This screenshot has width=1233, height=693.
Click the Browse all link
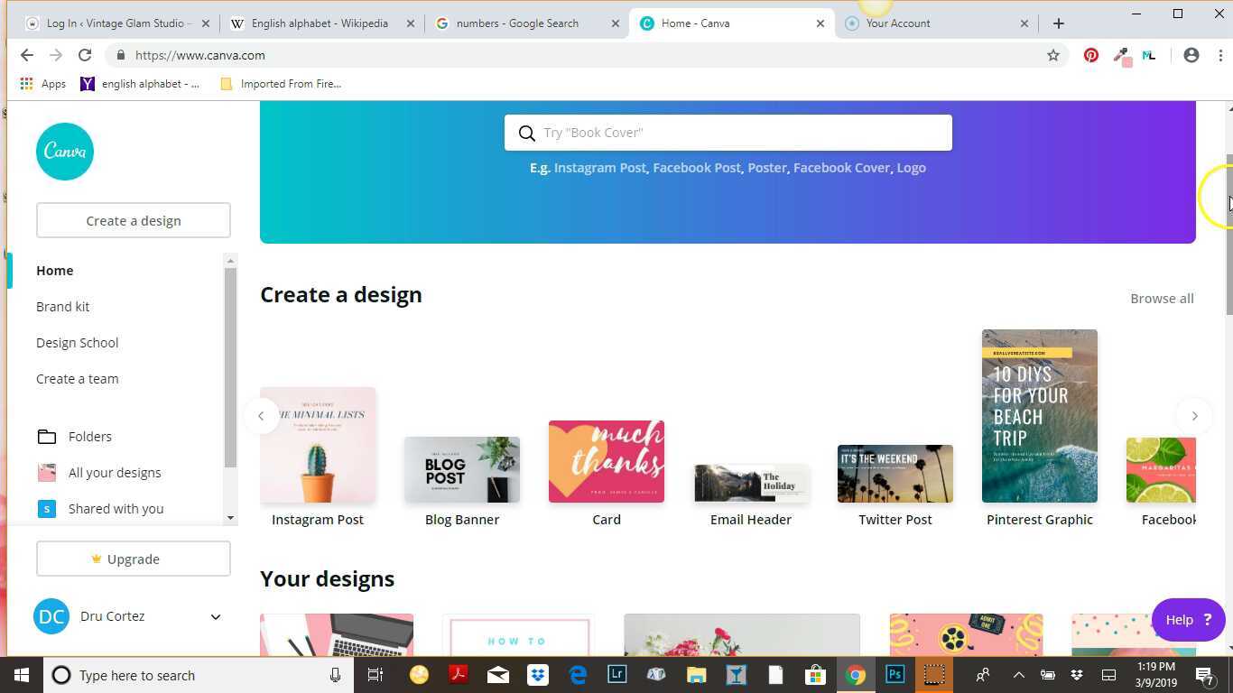pyautogui.click(x=1162, y=299)
